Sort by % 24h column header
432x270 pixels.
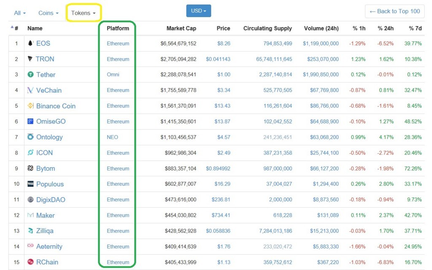386,28
